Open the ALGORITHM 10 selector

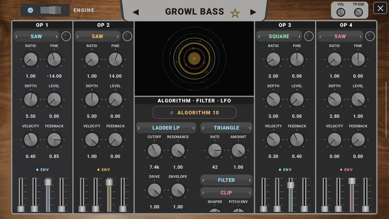pos(194,112)
